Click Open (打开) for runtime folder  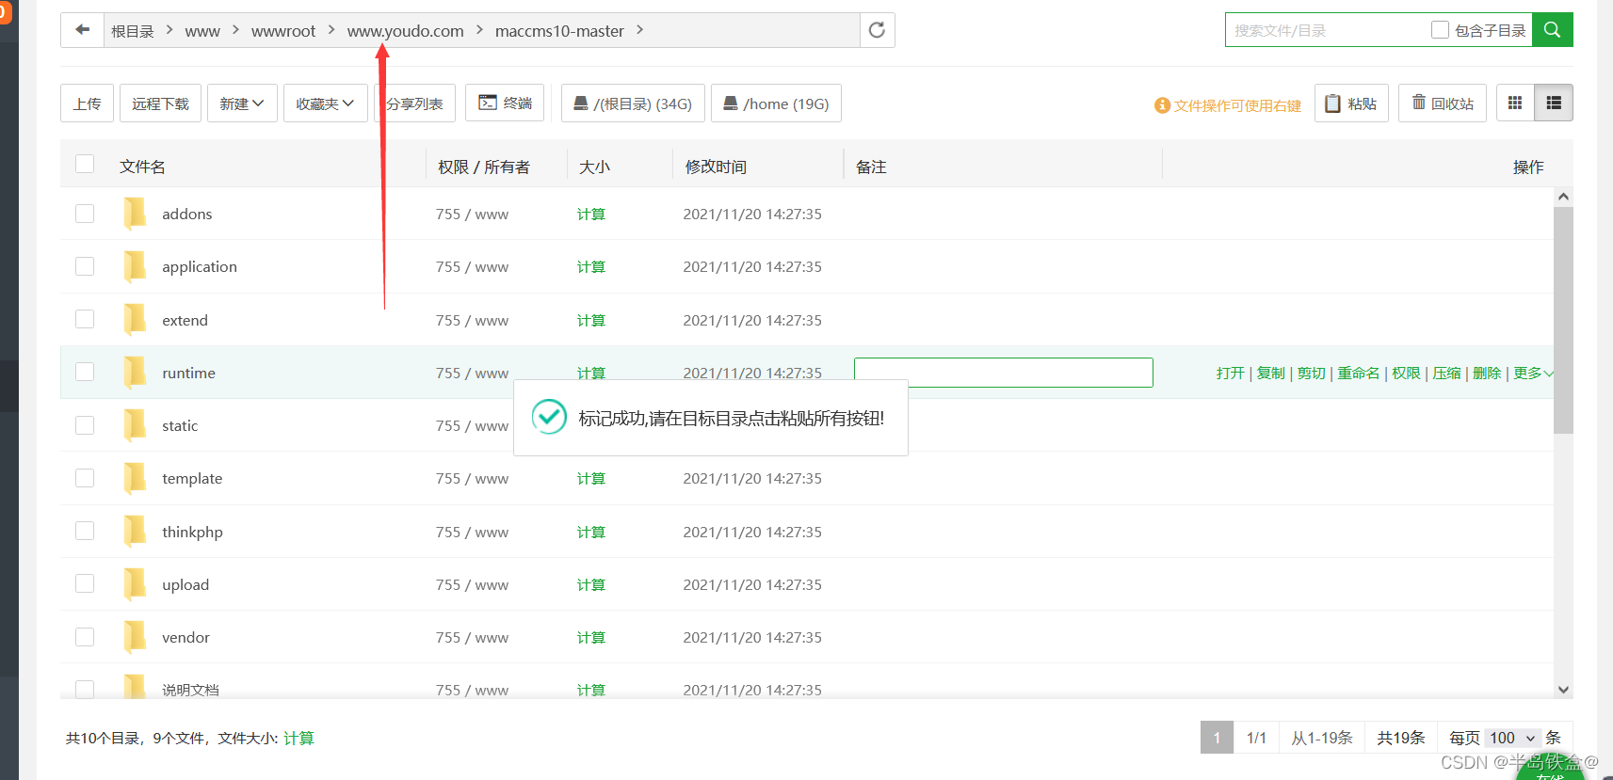point(1230,374)
